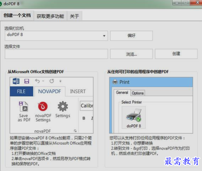Expand the doPDF 8 printer dropdown
This screenshot has height=171, width=202.
coord(104,36)
